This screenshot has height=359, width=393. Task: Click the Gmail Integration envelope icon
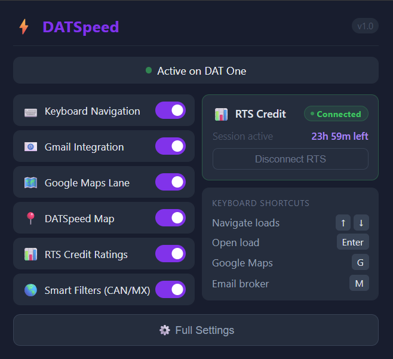(30, 147)
